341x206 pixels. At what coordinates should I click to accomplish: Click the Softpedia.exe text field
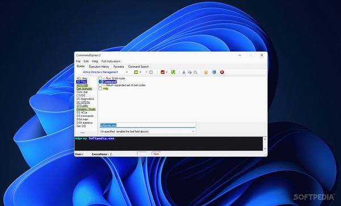tap(147, 125)
